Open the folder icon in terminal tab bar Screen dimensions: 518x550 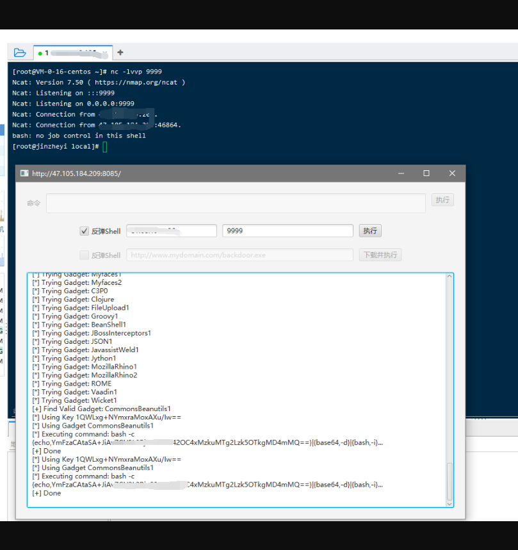(20, 53)
